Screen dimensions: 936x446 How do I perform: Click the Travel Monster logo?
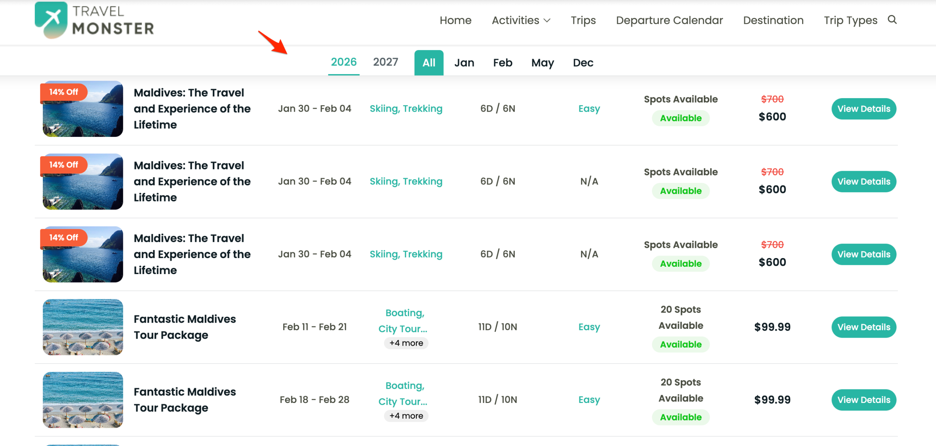94,20
